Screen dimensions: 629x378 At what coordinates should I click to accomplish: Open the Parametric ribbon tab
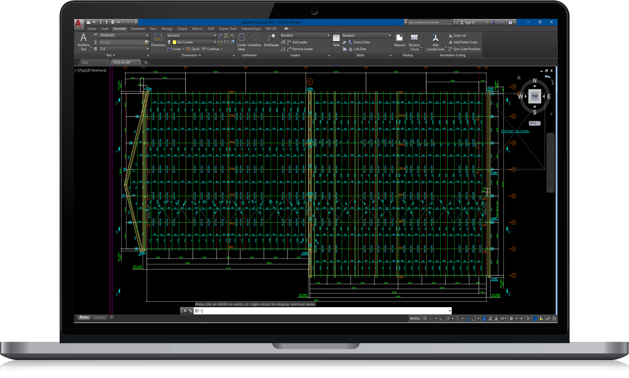point(138,29)
